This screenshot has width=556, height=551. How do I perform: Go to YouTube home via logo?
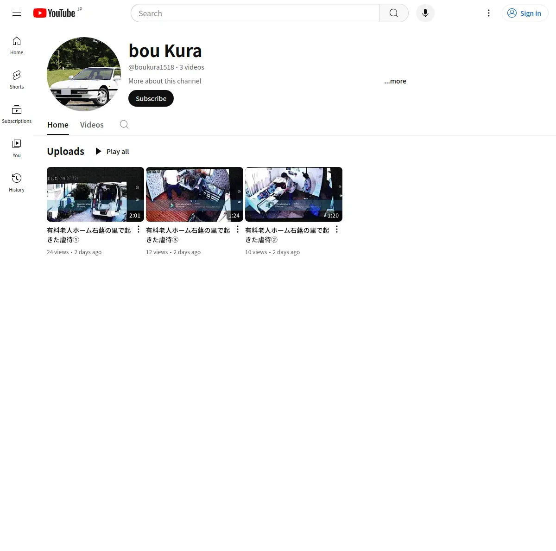(x=54, y=13)
